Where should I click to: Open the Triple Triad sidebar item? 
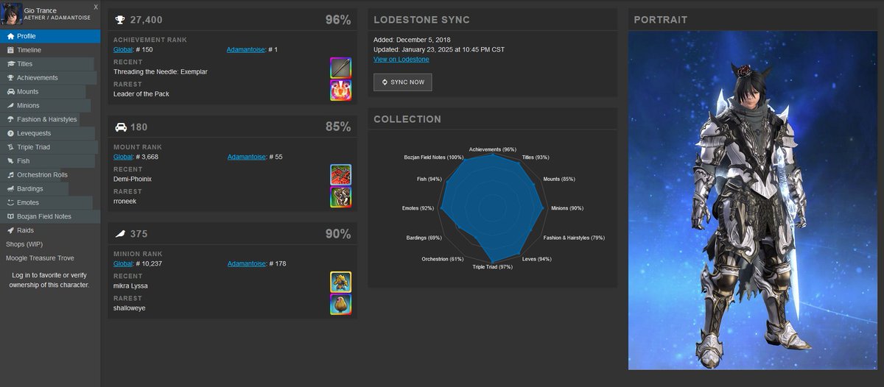click(x=50, y=147)
